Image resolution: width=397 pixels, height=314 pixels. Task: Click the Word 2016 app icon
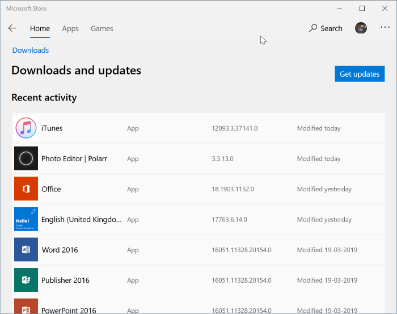coord(26,250)
